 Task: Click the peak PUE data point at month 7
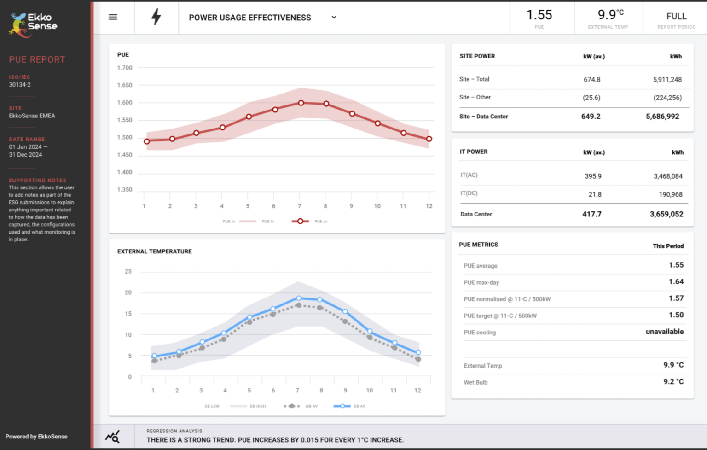[x=300, y=103]
